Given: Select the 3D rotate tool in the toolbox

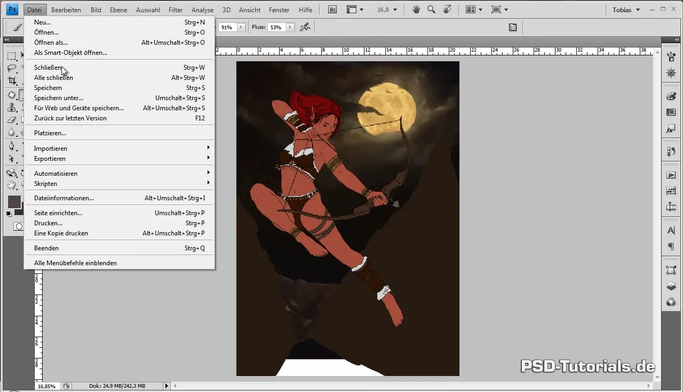Looking at the screenshot, I should [x=12, y=173].
